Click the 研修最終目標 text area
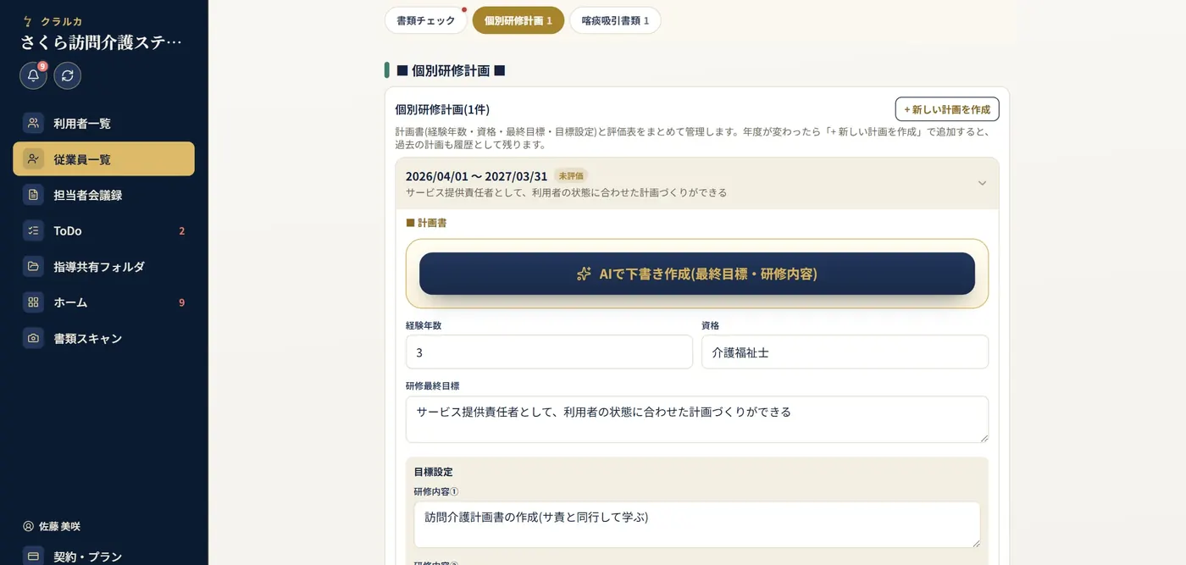 point(697,419)
